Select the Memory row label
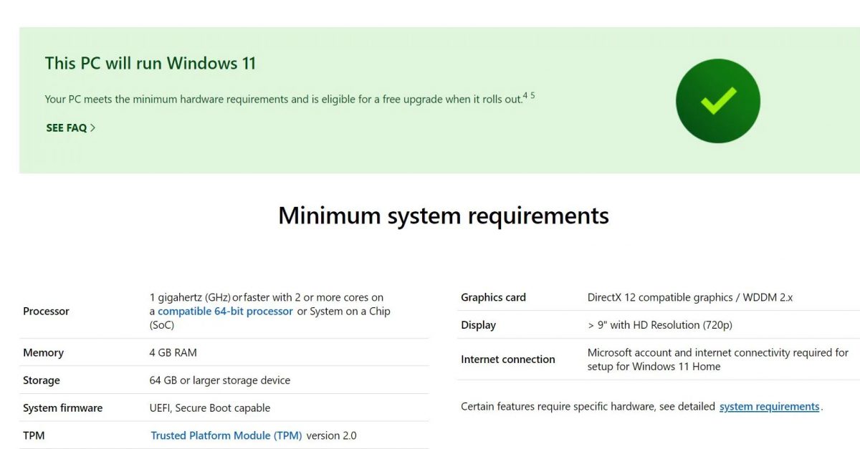860x449 pixels. point(43,353)
